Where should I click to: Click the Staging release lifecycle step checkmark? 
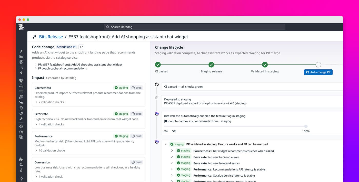point(211,65)
